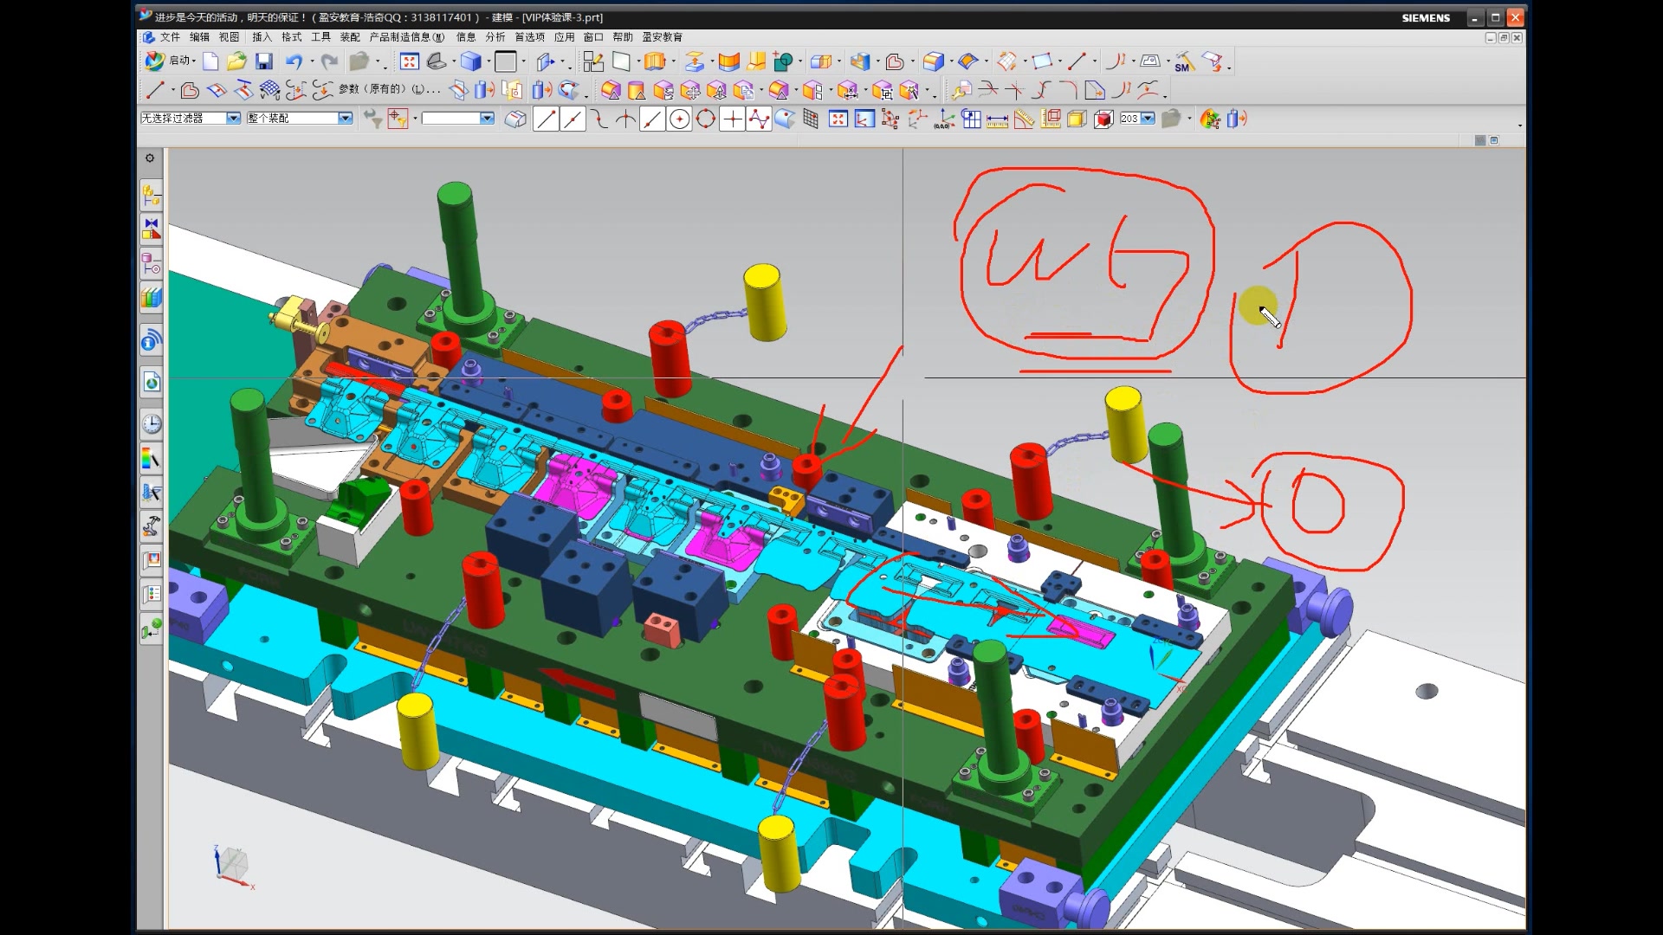Expand the rendering style dropdown arrow
The width and height of the screenshot is (1663, 935).
click(x=489, y=61)
